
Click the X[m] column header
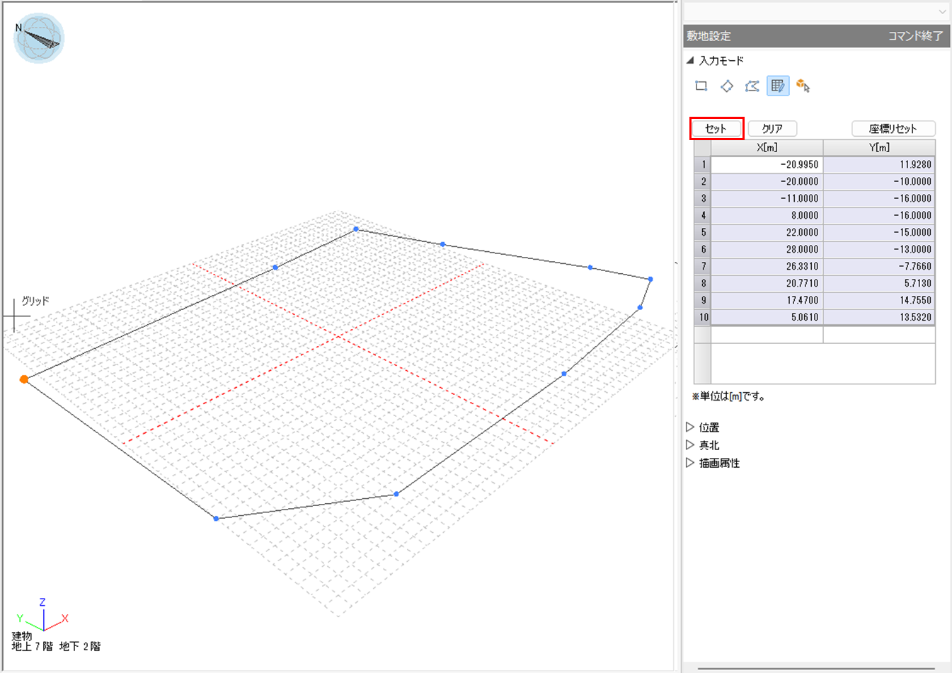(x=767, y=147)
